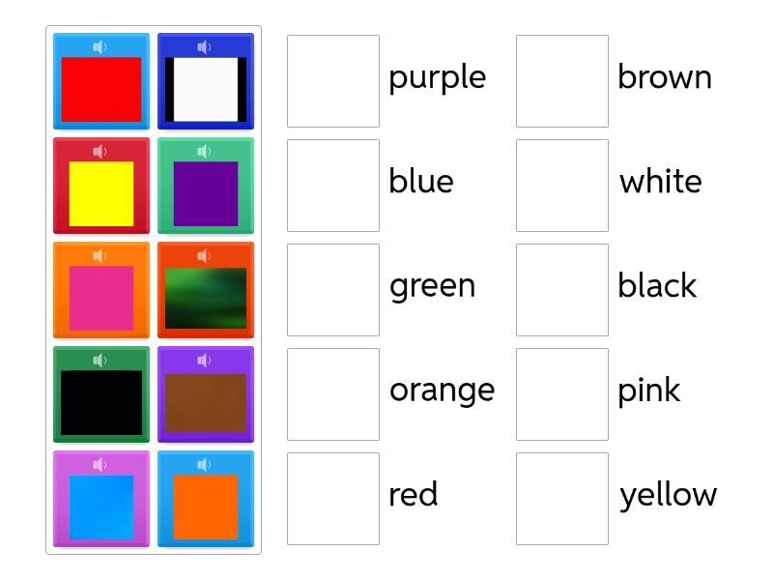Image resolution: width=773 pixels, height=580 pixels.
Task: Click speaker icon on black card
Action: point(100,360)
